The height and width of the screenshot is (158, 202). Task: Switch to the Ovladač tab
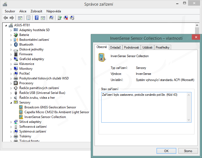(115, 47)
